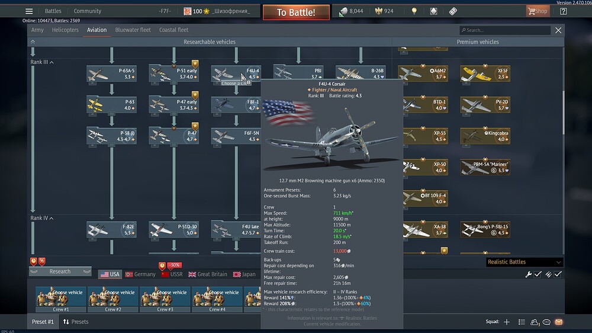Select the P-38 group card
Viewport: 592px width, 333px height.
[111, 136]
